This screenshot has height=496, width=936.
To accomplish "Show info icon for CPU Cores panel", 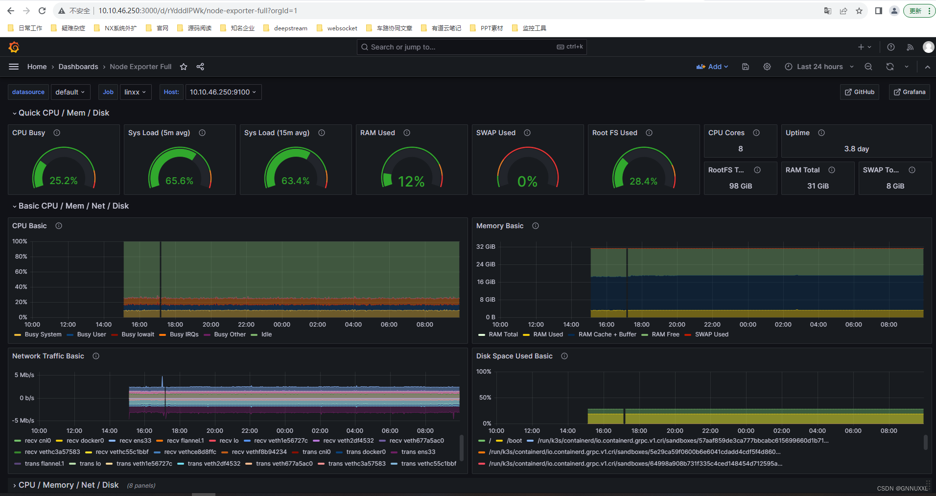I will point(756,133).
